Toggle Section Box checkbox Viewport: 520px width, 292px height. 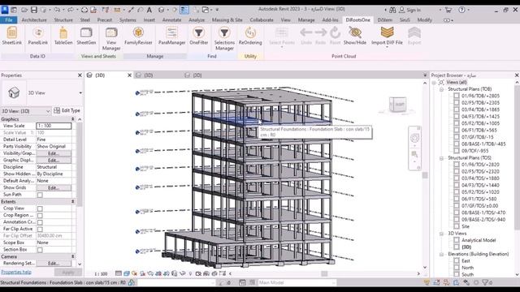point(40,250)
